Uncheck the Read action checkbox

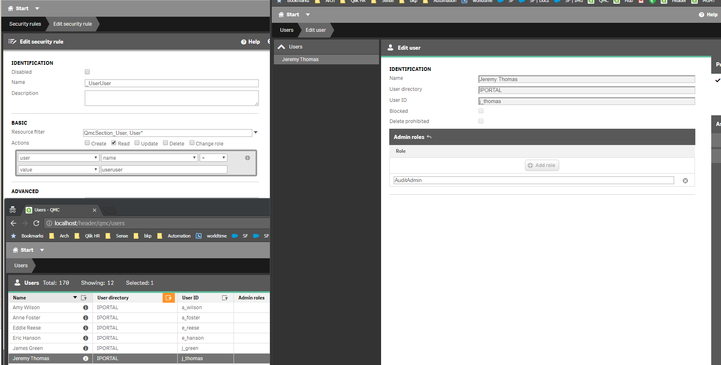(114, 143)
